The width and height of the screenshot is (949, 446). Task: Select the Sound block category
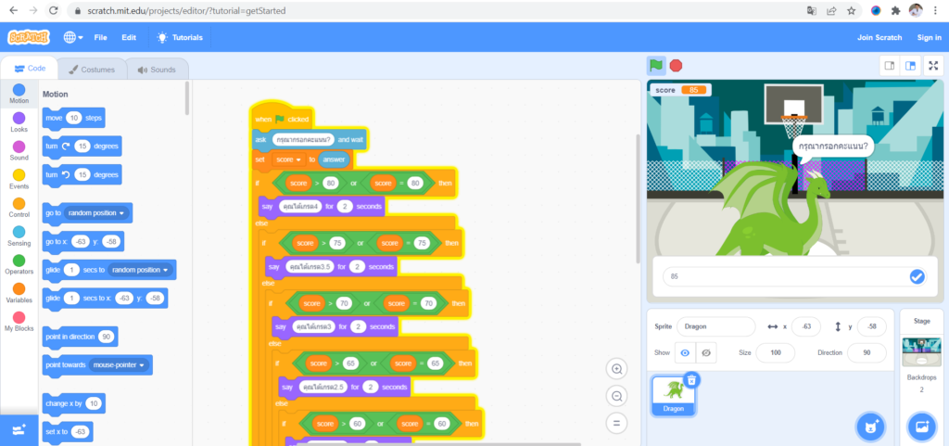pyautogui.click(x=19, y=151)
